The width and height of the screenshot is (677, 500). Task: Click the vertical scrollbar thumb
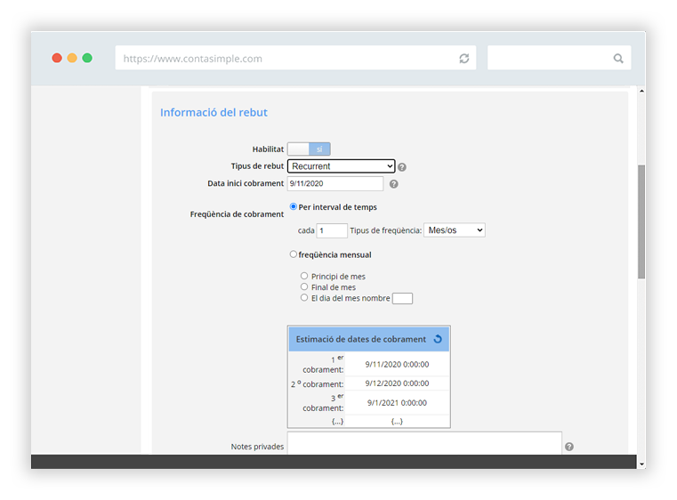(x=641, y=222)
